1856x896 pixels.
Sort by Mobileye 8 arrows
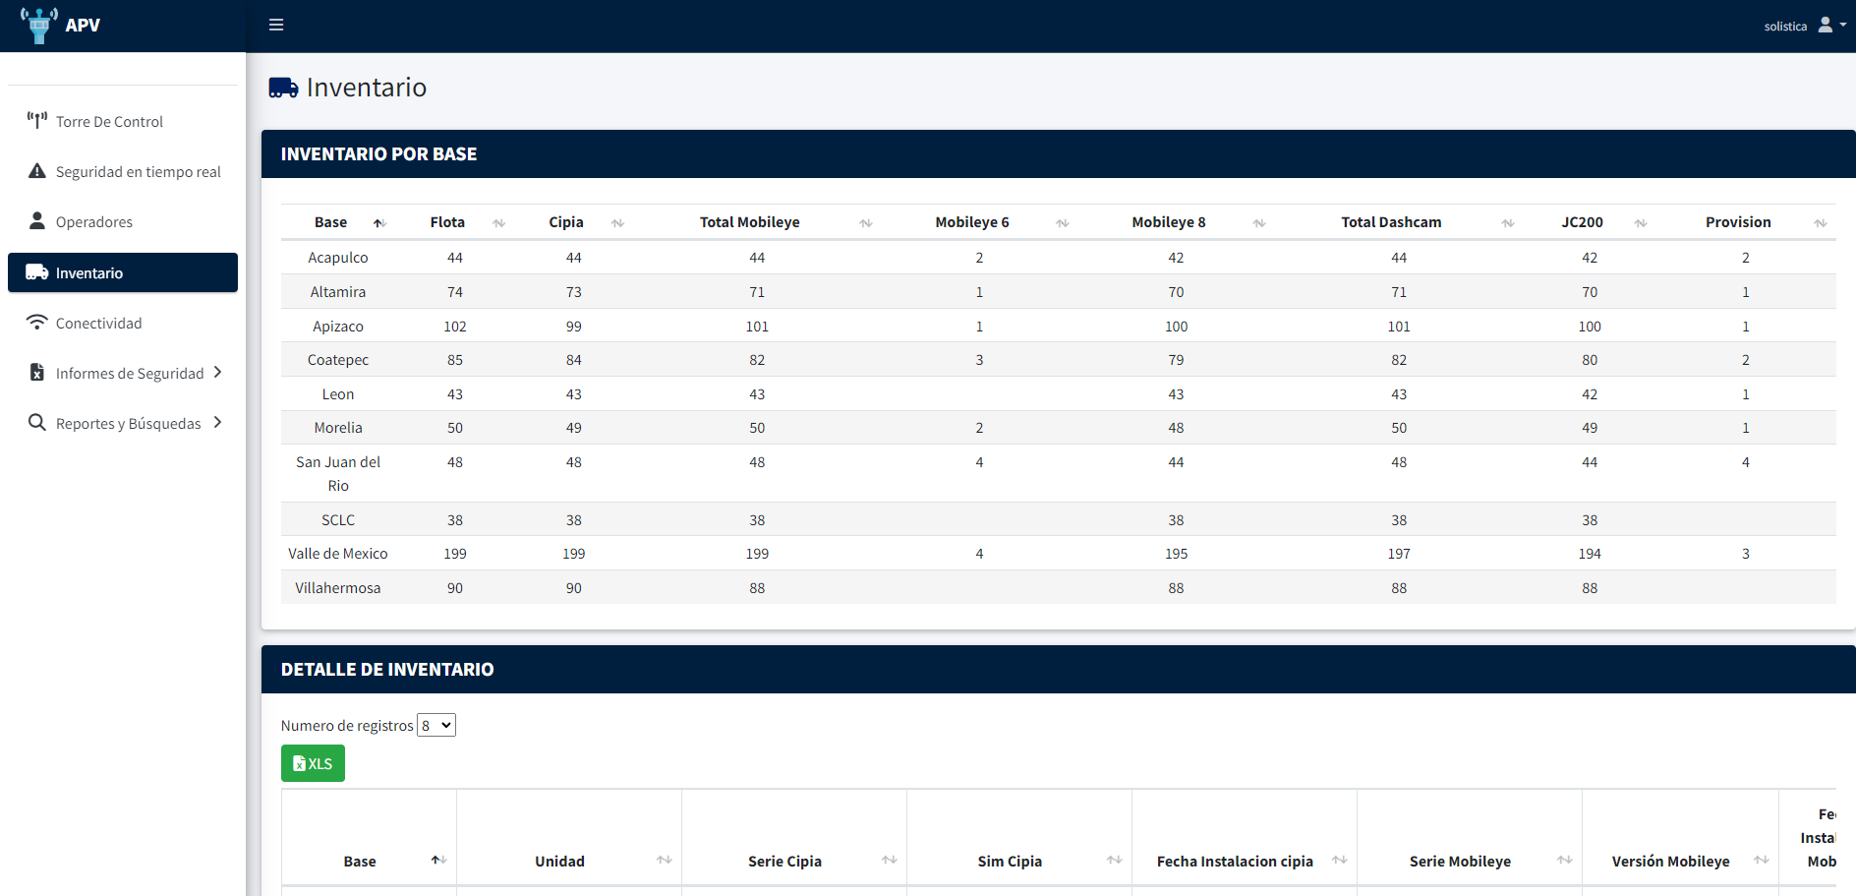1259,223
